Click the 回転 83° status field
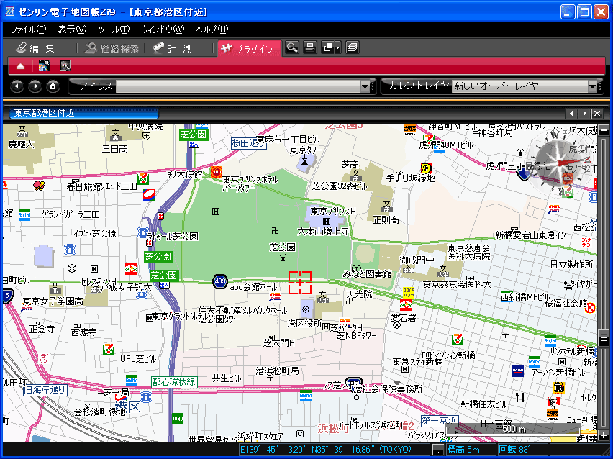The width and height of the screenshot is (613, 459). coord(522,450)
